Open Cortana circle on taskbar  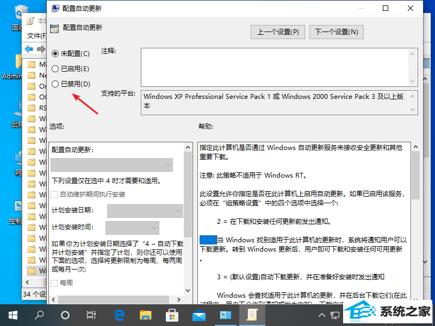[x=65, y=315]
